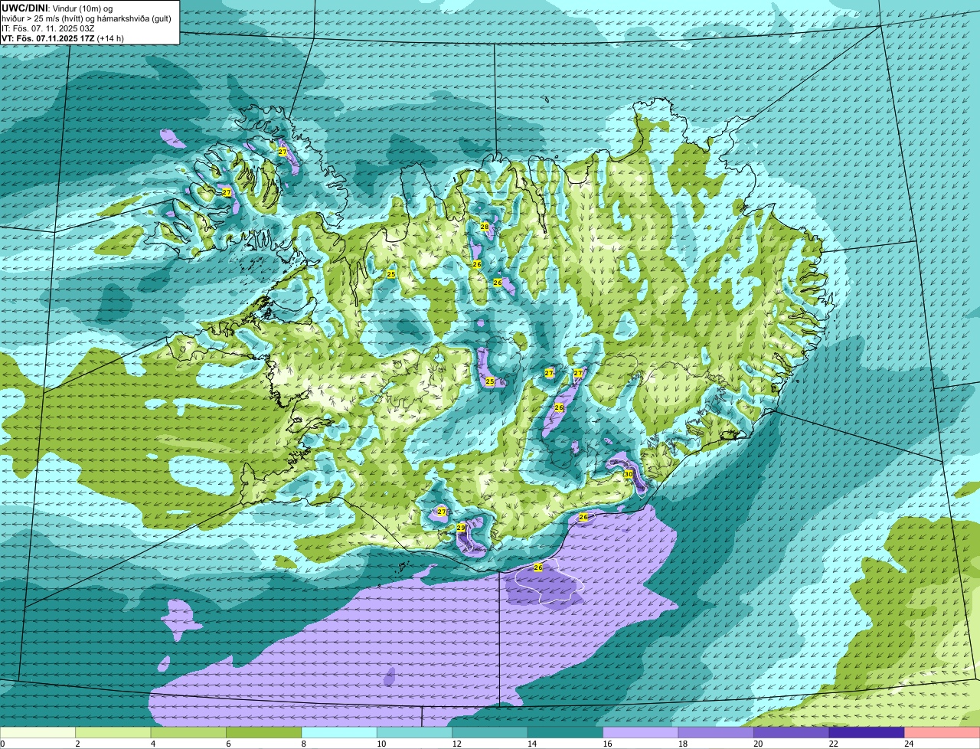The height and width of the screenshot is (749, 980).
Task: Click gust label 26 inside white-outlined offshore contour
Action: click(538, 567)
